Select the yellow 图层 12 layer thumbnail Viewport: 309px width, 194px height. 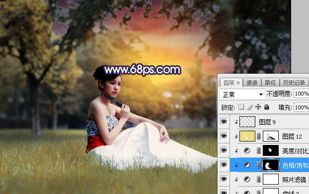coord(247,136)
